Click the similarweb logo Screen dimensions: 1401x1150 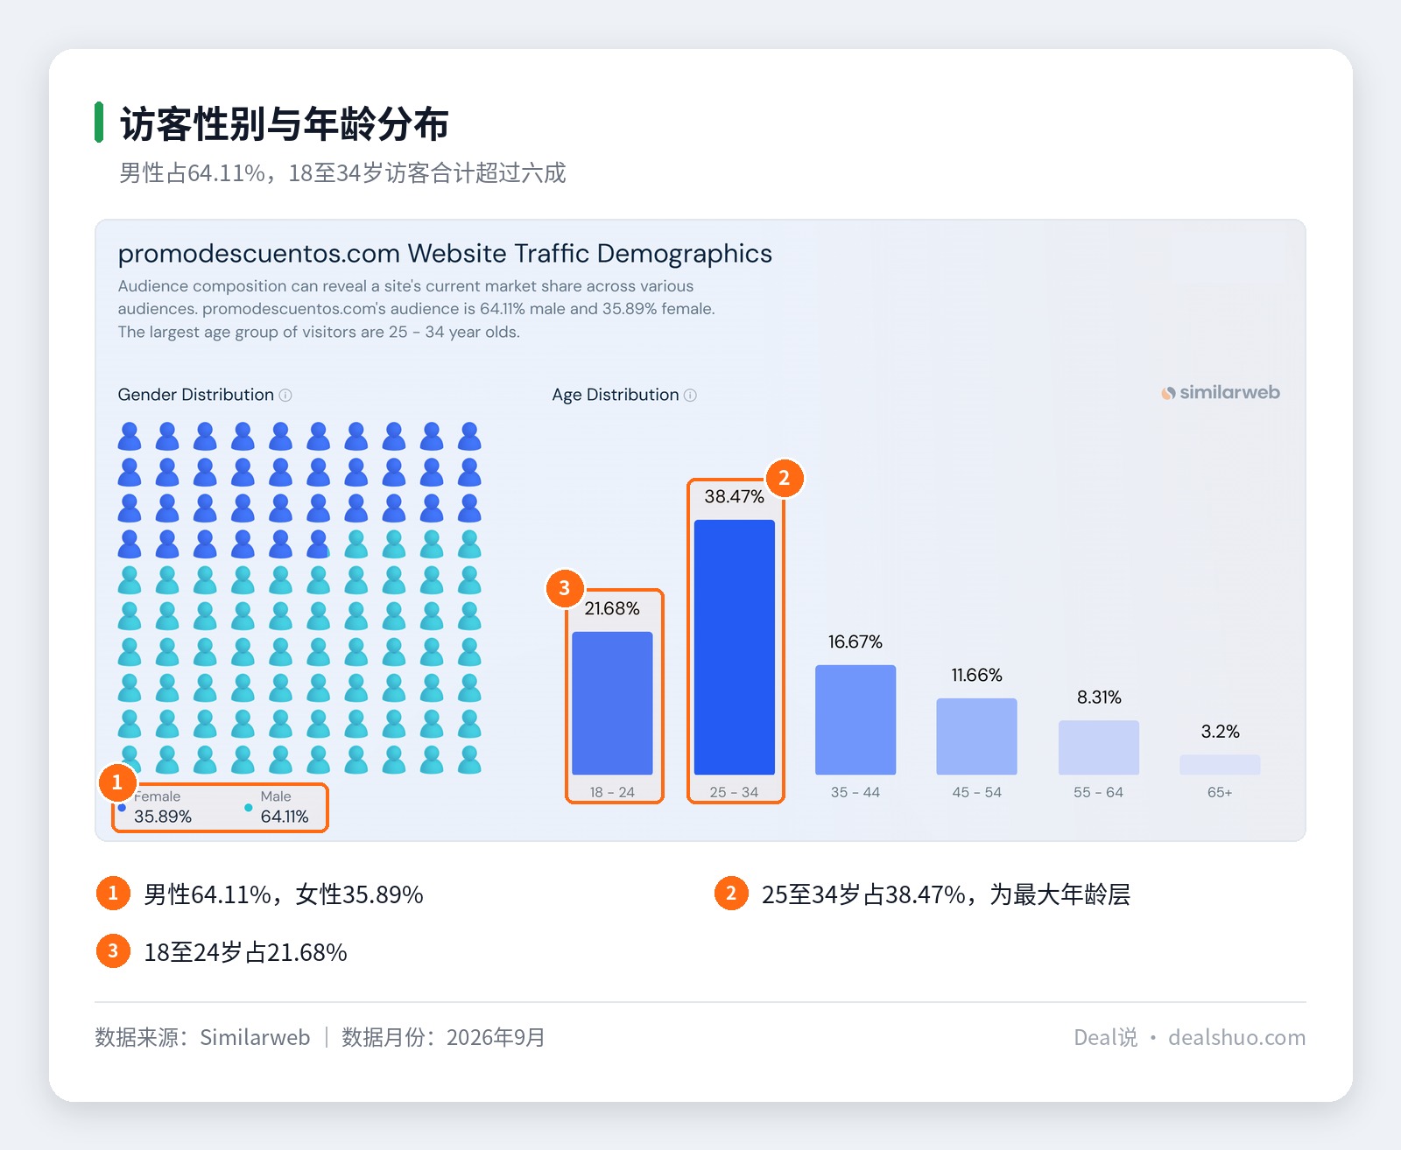coord(1221,393)
